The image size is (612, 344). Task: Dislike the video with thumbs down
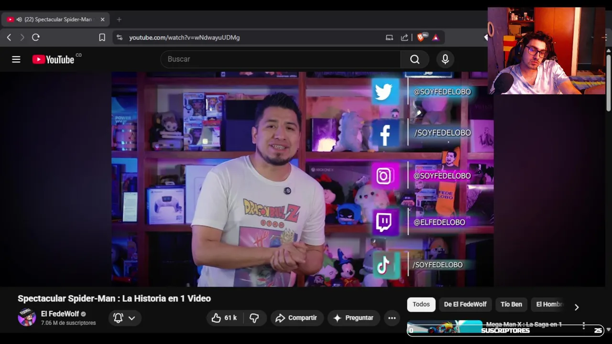(254, 318)
